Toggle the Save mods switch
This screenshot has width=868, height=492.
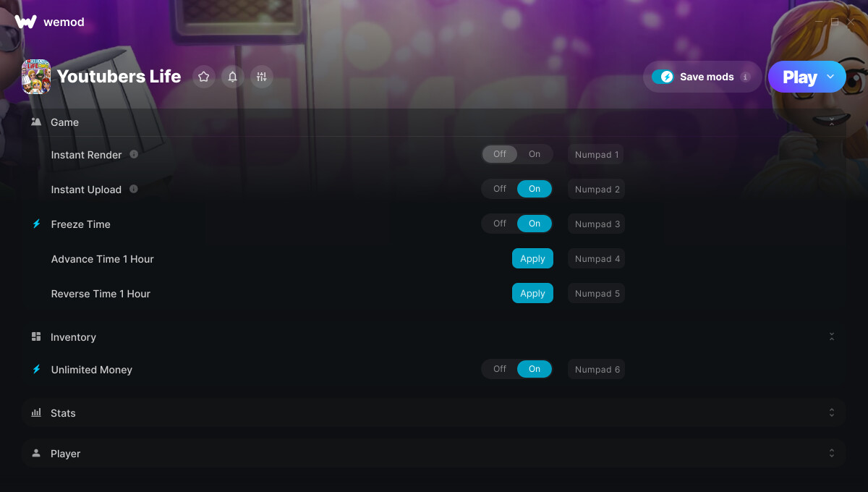(x=663, y=77)
